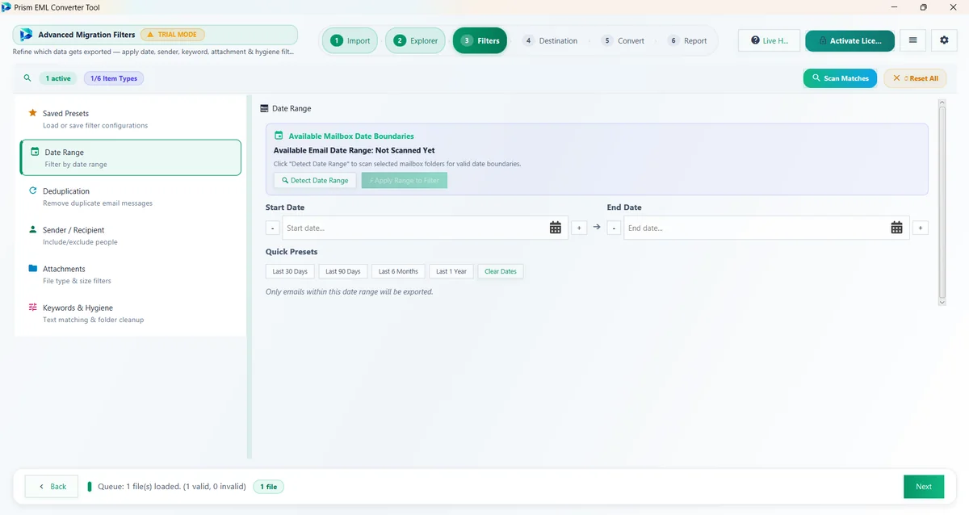This screenshot has width=969, height=515.
Task: Apply the Last 6 Months preset
Action: [398, 271]
